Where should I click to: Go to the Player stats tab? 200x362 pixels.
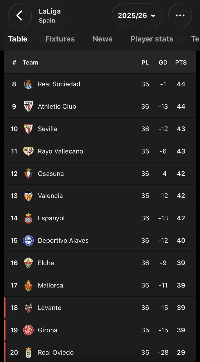click(152, 39)
